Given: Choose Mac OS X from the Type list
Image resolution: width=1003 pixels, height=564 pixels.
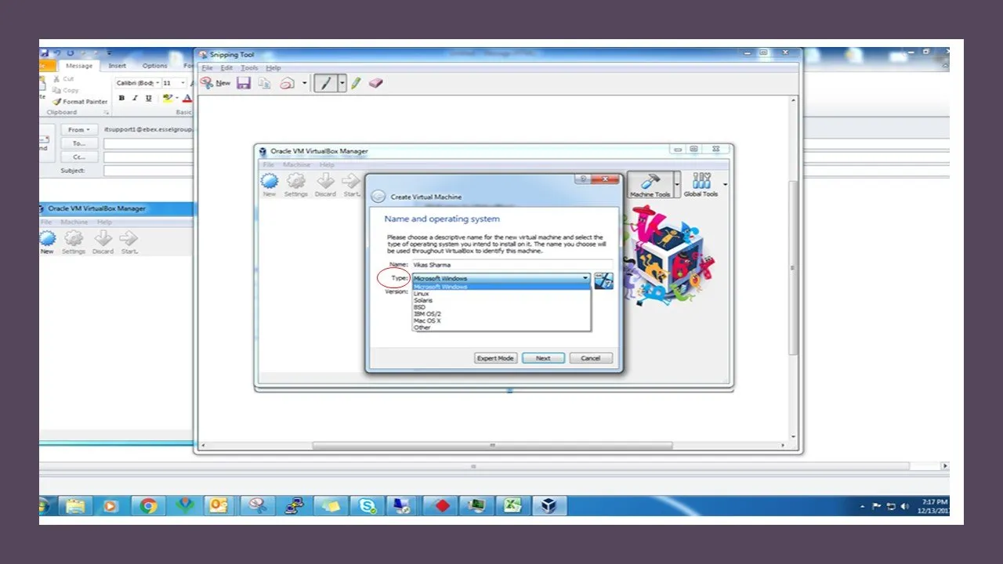Looking at the screenshot, I should (x=501, y=320).
